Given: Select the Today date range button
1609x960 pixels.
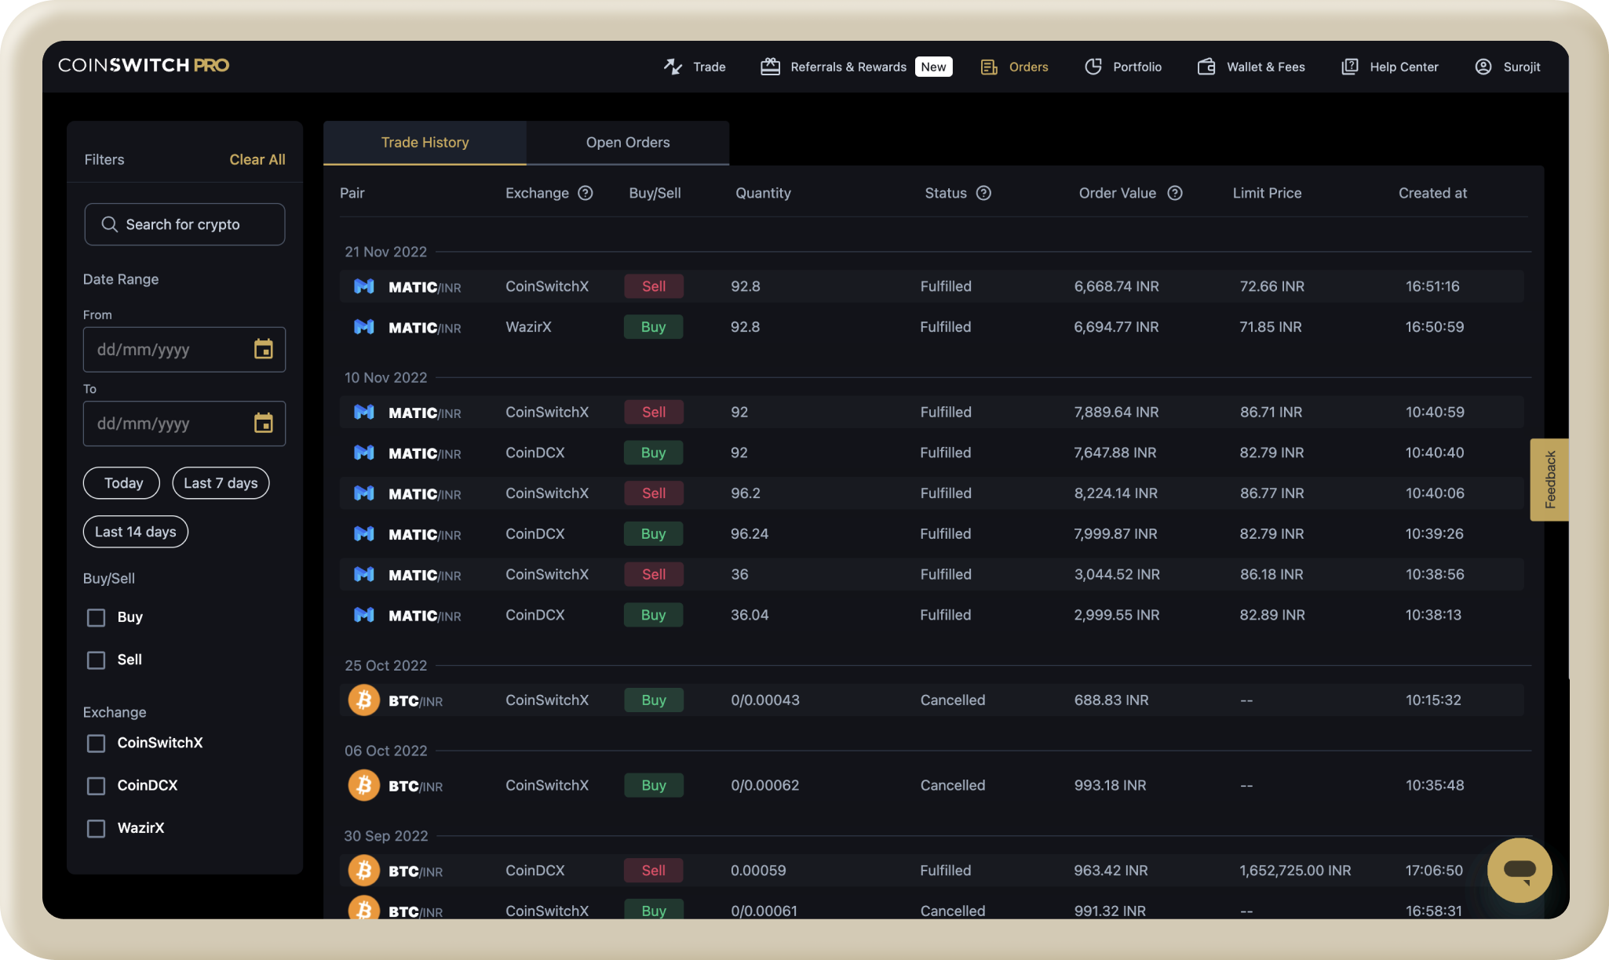Looking at the screenshot, I should point(122,483).
